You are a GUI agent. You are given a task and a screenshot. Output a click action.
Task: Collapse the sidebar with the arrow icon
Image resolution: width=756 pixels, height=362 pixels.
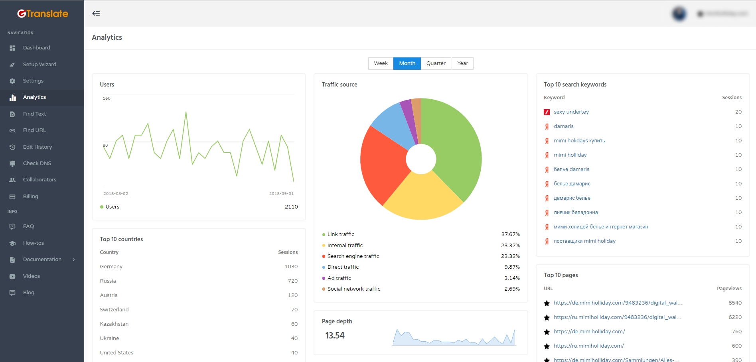(x=96, y=13)
